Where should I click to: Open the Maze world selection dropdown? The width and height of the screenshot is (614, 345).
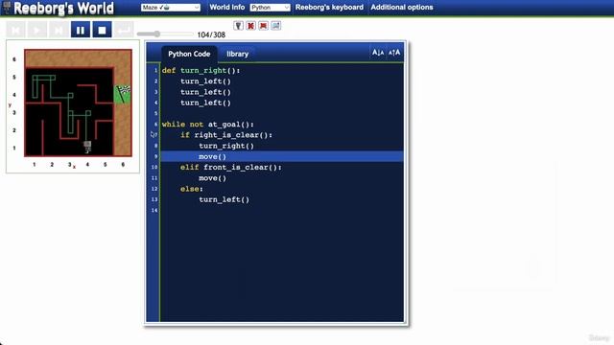171,8
